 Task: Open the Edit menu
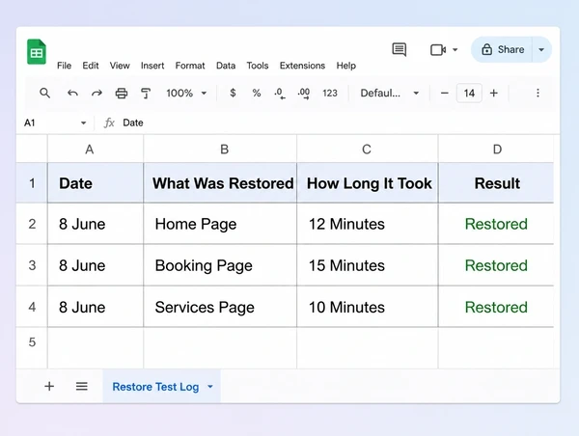[91, 66]
